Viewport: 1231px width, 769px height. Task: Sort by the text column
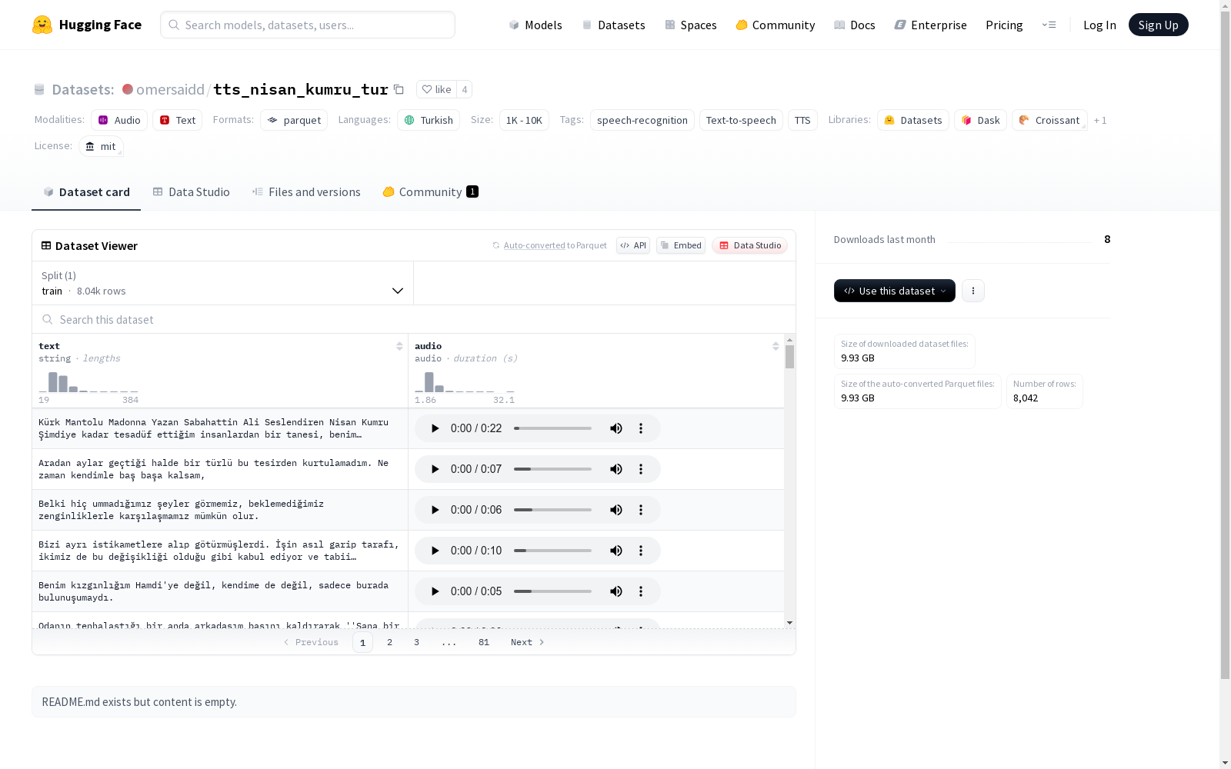399,346
